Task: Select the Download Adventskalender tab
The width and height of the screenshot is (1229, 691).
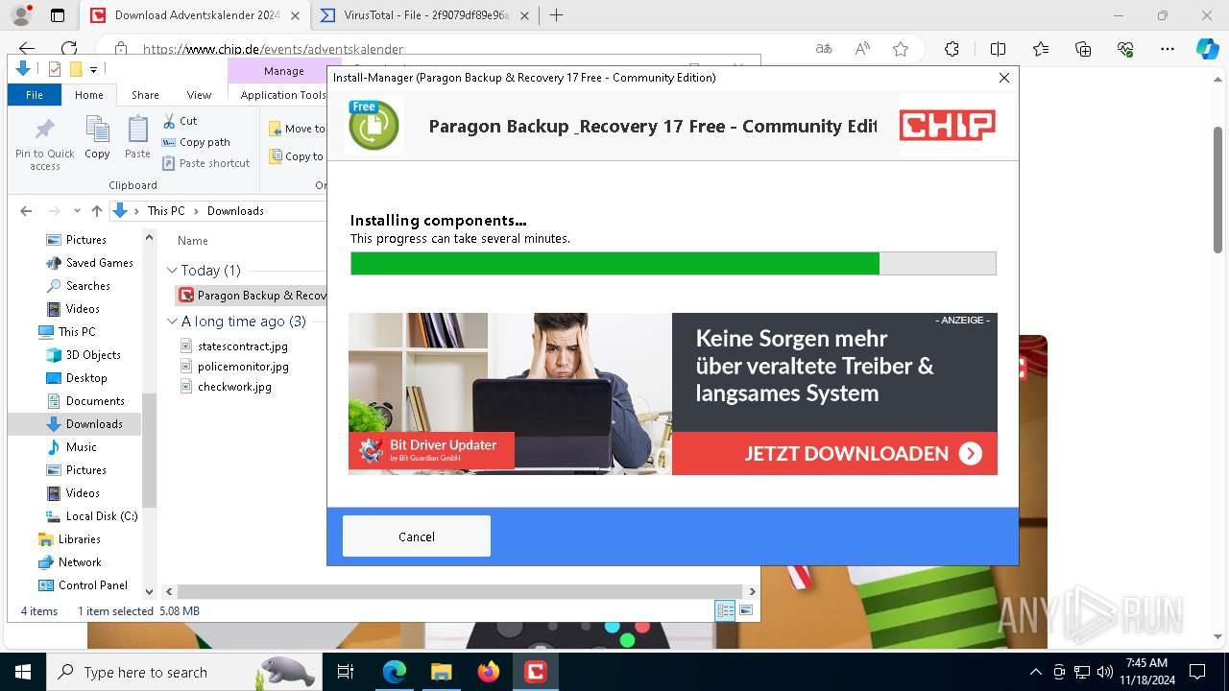Action: [195, 15]
